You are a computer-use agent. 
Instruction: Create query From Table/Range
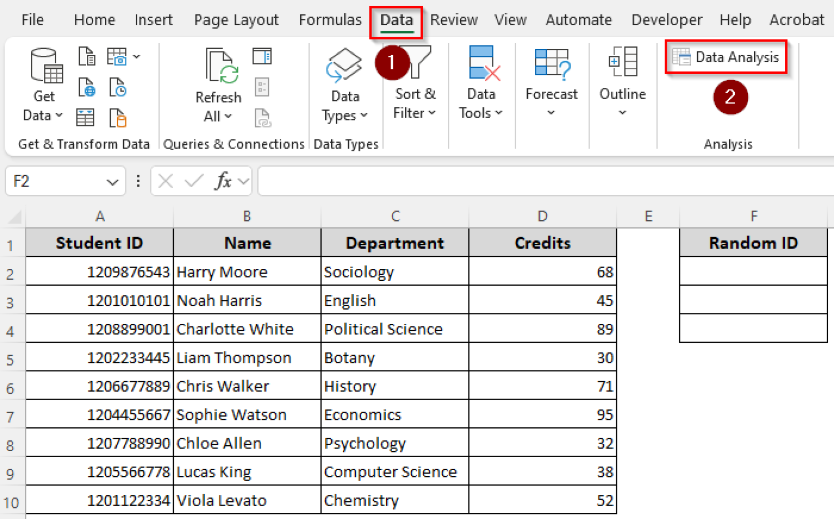click(x=85, y=117)
